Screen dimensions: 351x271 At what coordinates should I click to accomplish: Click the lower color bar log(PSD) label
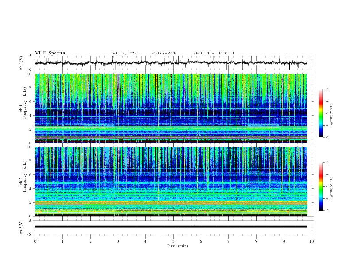[332, 188]
